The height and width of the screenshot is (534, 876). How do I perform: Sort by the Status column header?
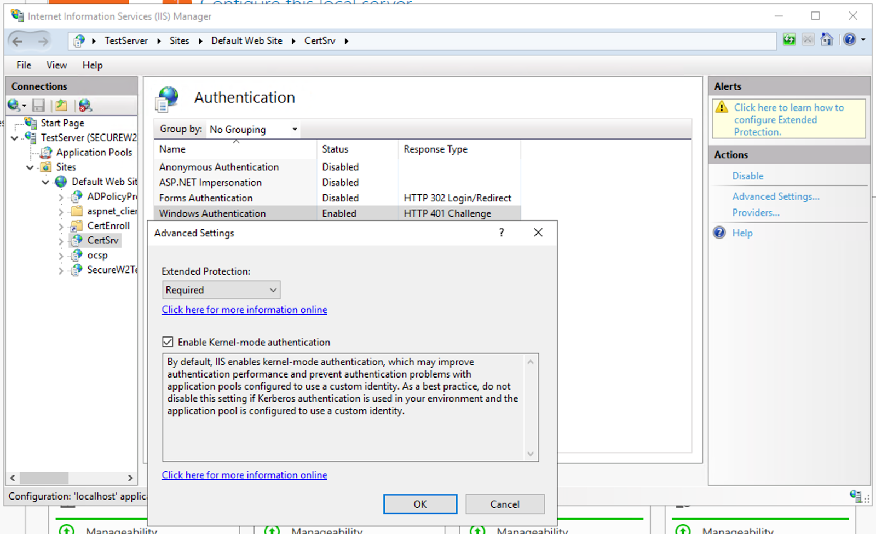tap(358, 149)
